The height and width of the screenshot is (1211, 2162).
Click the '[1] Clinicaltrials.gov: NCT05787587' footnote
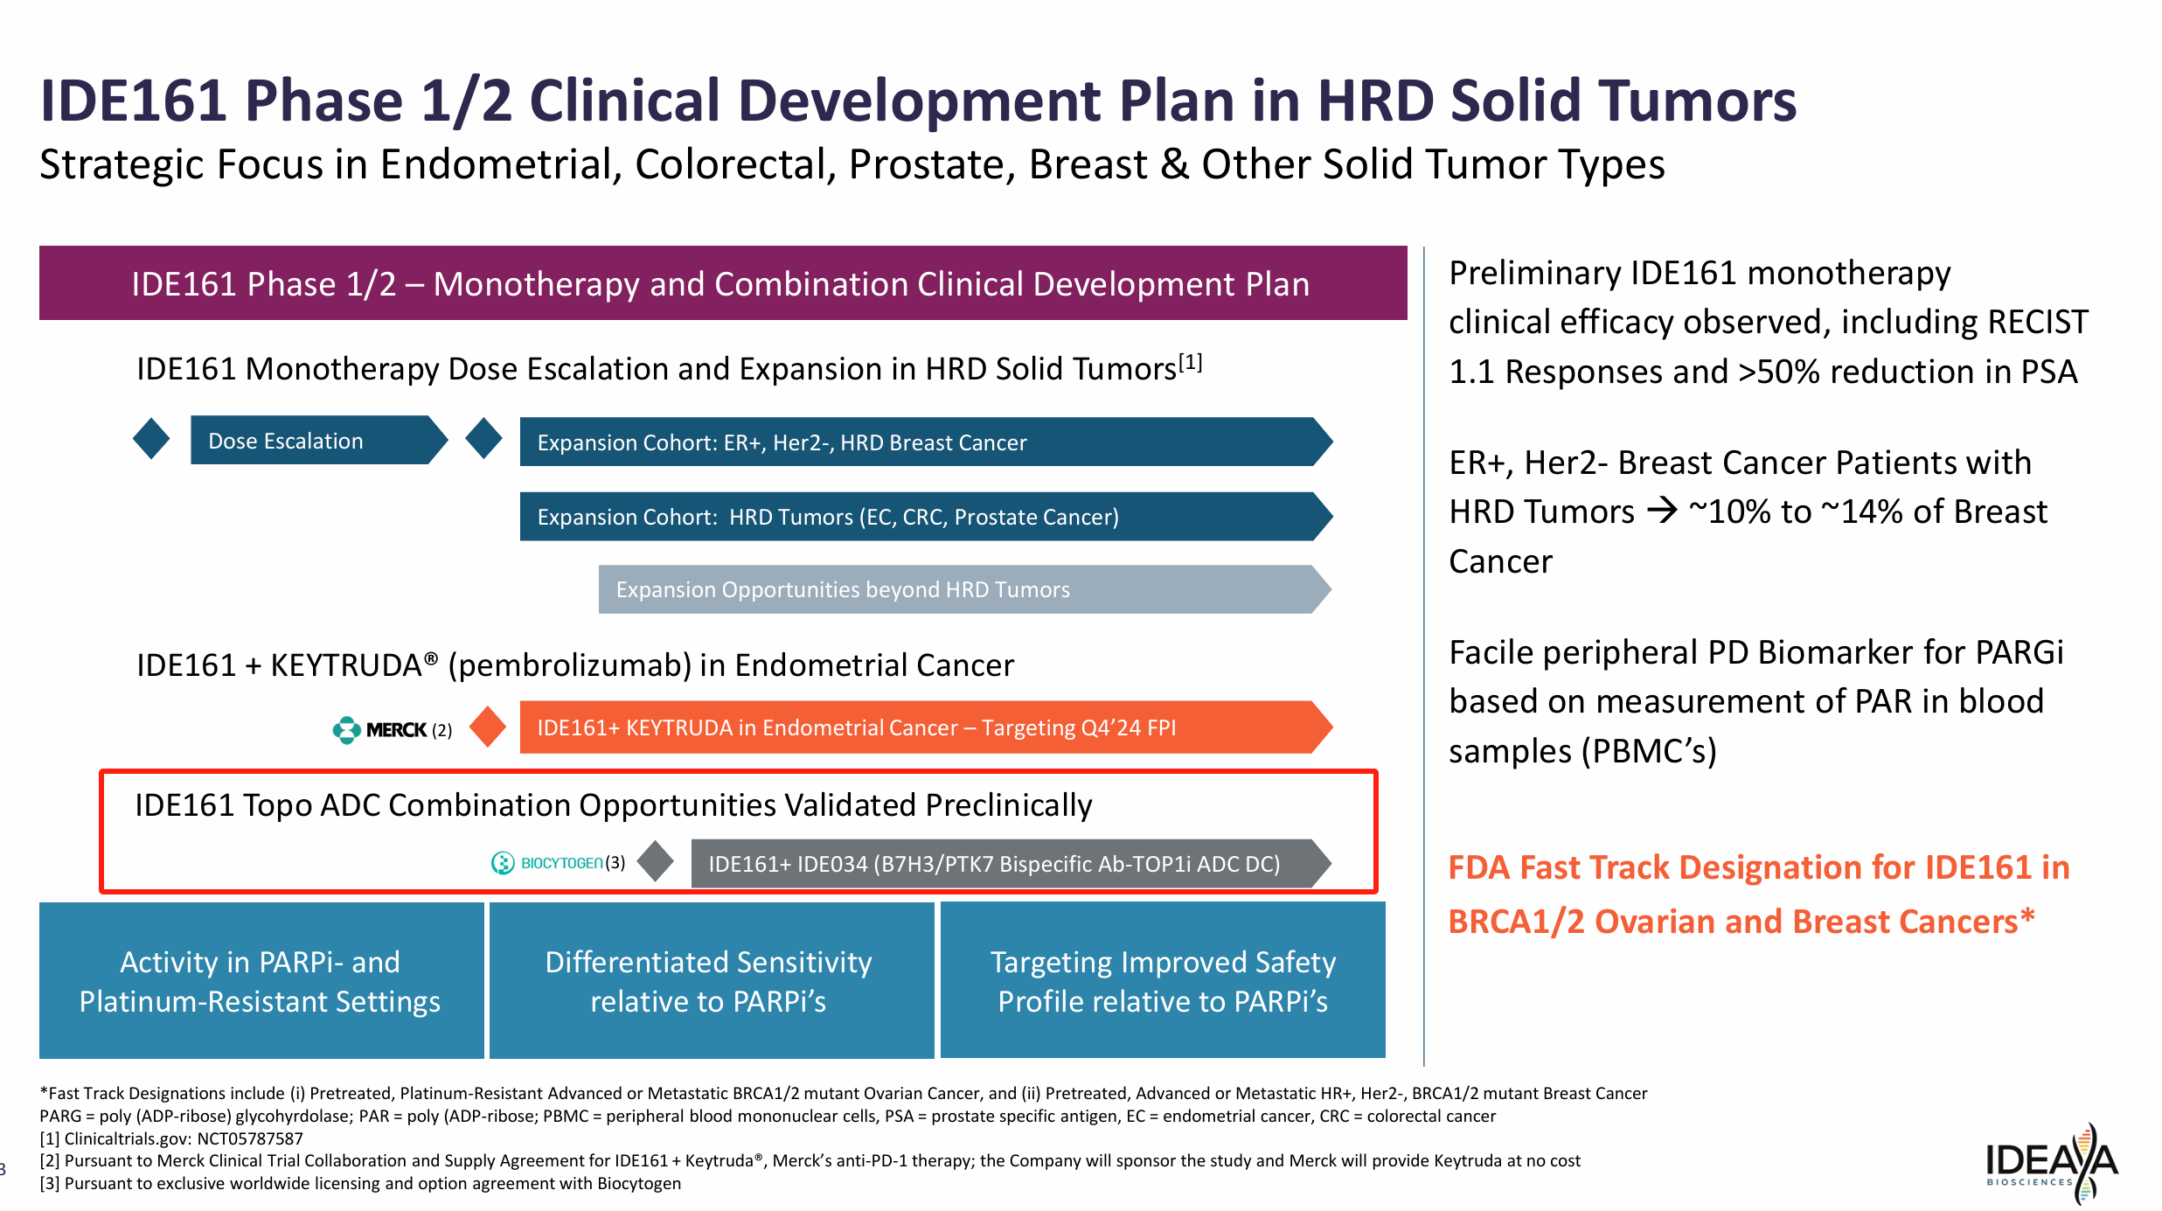tap(171, 1138)
